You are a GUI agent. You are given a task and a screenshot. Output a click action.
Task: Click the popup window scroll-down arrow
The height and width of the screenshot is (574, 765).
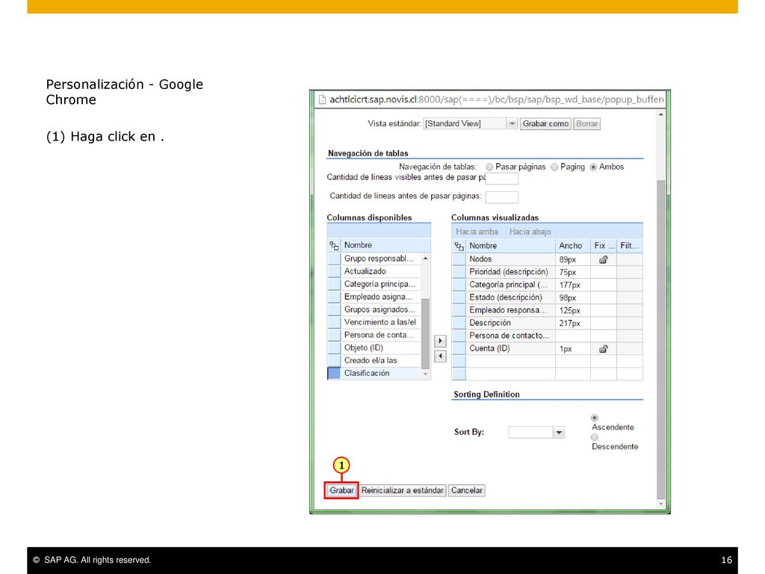click(x=661, y=504)
